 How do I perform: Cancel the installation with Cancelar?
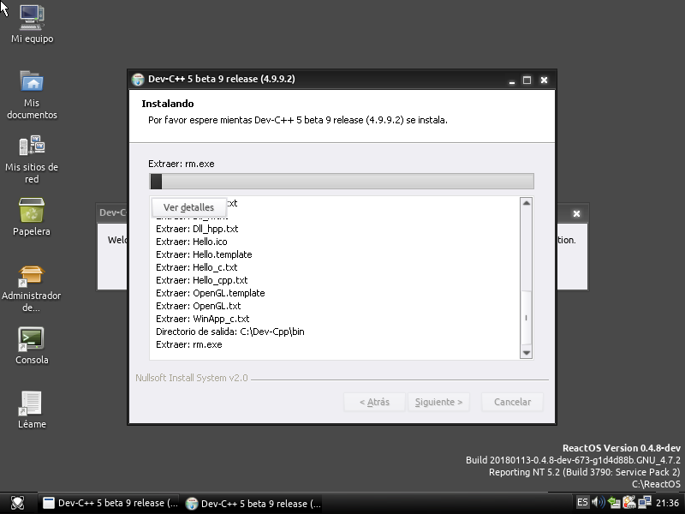(512, 402)
